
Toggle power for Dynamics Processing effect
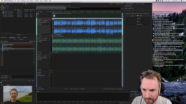pos(3,47)
